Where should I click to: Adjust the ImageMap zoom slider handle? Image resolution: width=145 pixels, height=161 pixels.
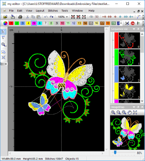pyautogui.click(x=115, y=152)
